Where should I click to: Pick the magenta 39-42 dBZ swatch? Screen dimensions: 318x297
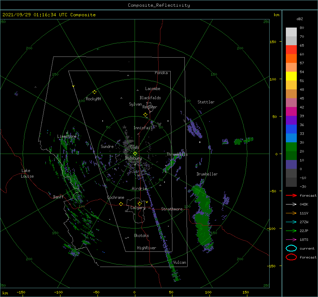pos(291,112)
